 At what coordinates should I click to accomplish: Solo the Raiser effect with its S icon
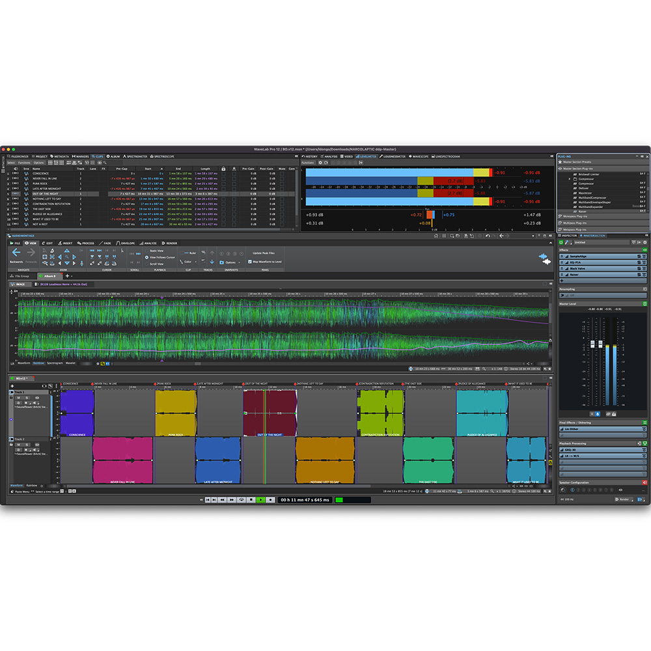coord(639,274)
